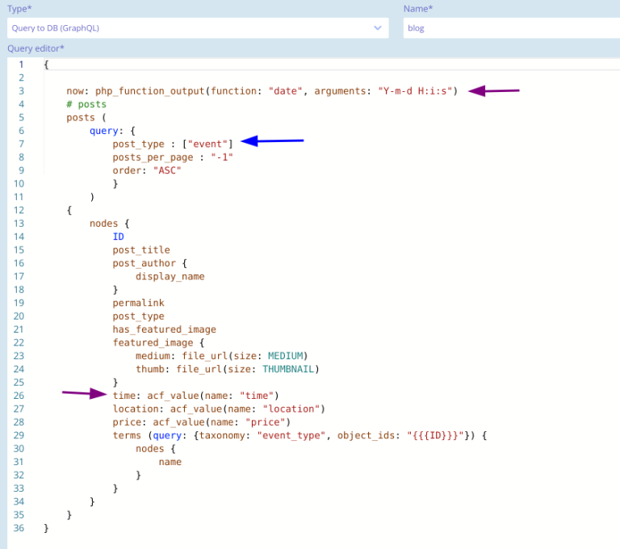Click post_author opening line
Screen dimensions: 620x549
pyautogui.click(x=149, y=263)
